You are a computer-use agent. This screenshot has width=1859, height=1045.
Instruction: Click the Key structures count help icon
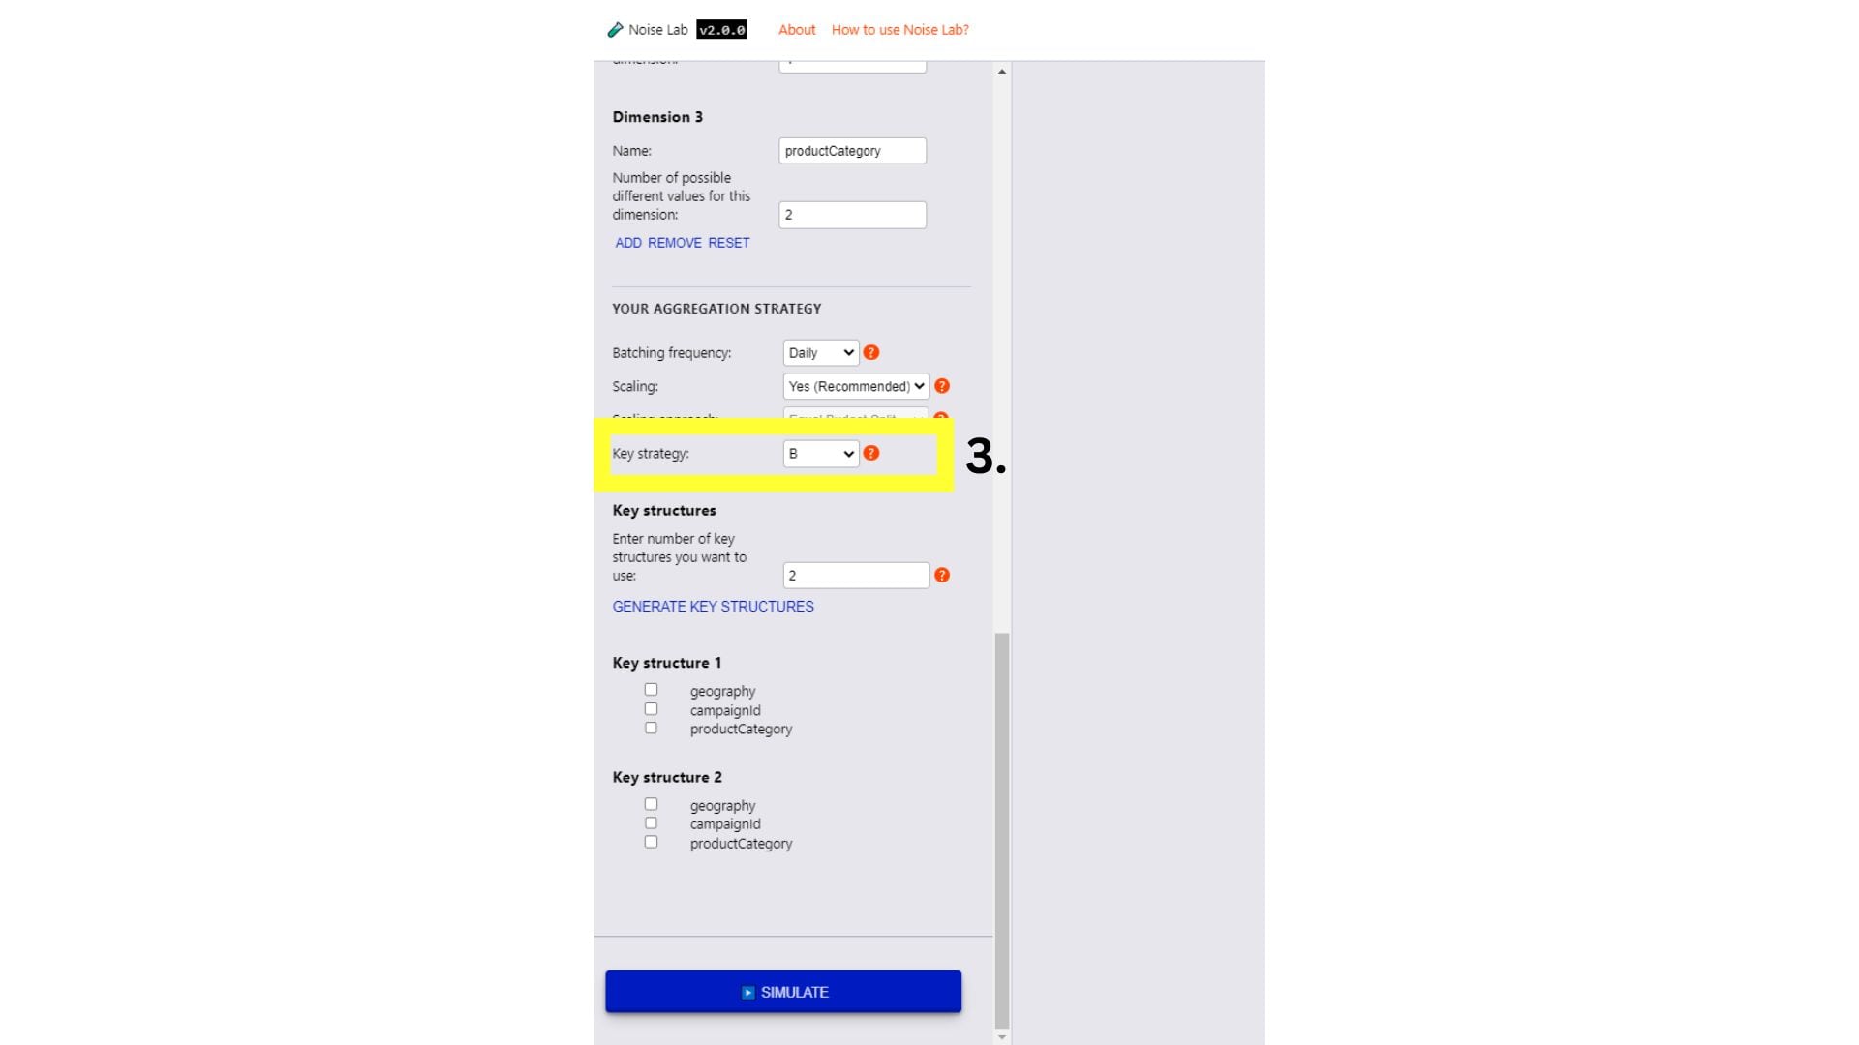coord(944,576)
